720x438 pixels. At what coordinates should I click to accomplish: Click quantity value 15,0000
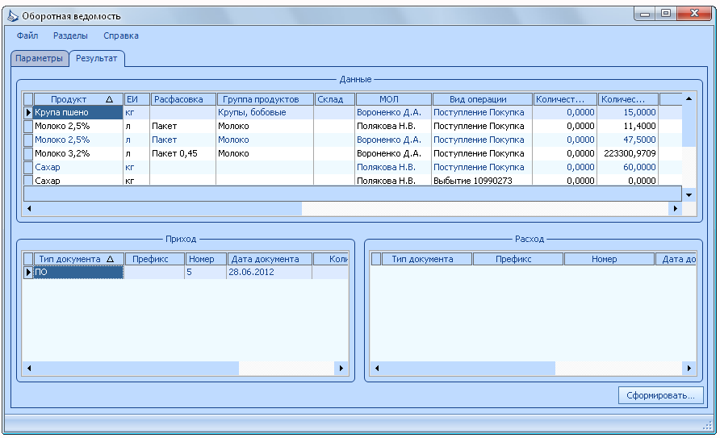(x=628, y=112)
